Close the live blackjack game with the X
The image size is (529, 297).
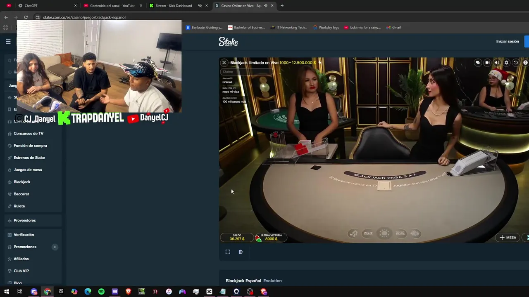tap(224, 63)
